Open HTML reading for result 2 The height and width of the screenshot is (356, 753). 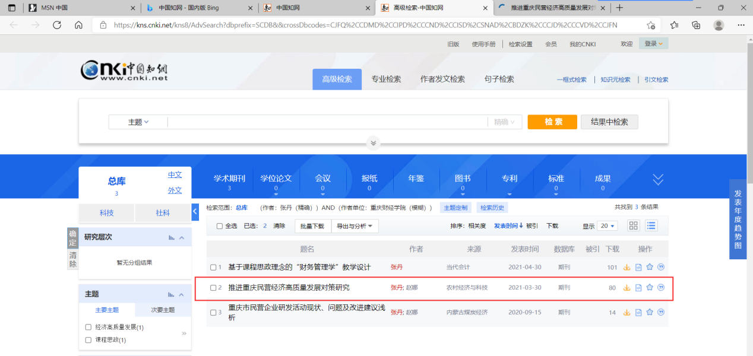[x=638, y=288]
